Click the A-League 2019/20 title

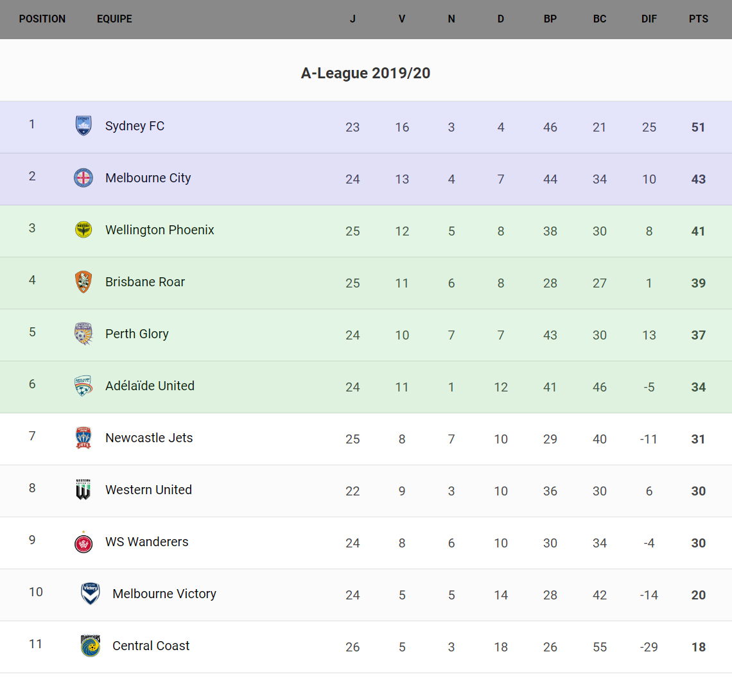pyautogui.click(x=365, y=73)
